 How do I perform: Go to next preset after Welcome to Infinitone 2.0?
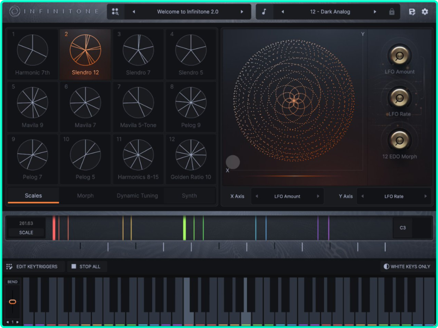point(242,12)
